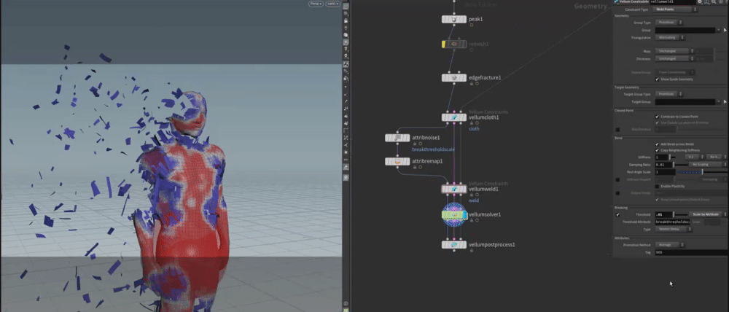Click the lock badge under edgefracture1

472,84
